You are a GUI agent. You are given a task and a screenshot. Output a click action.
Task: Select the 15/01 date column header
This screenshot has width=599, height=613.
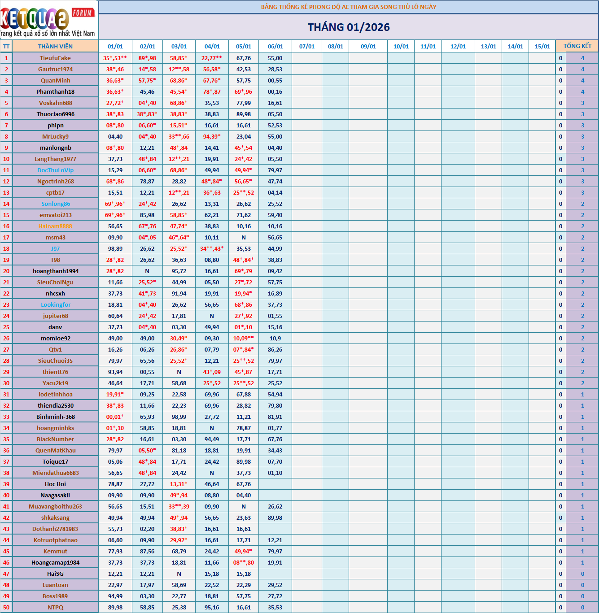tap(542, 46)
